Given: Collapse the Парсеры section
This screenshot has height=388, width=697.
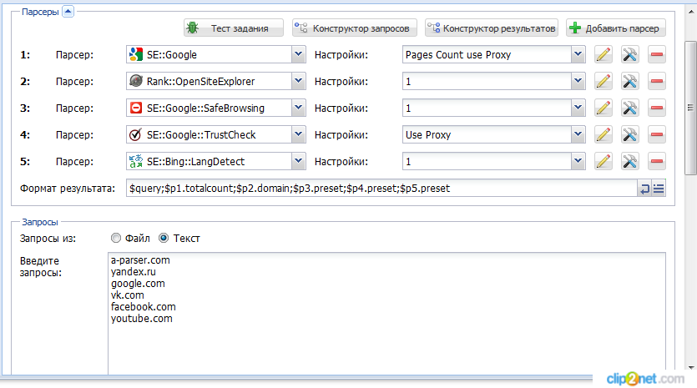Looking at the screenshot, I should 68,11.
